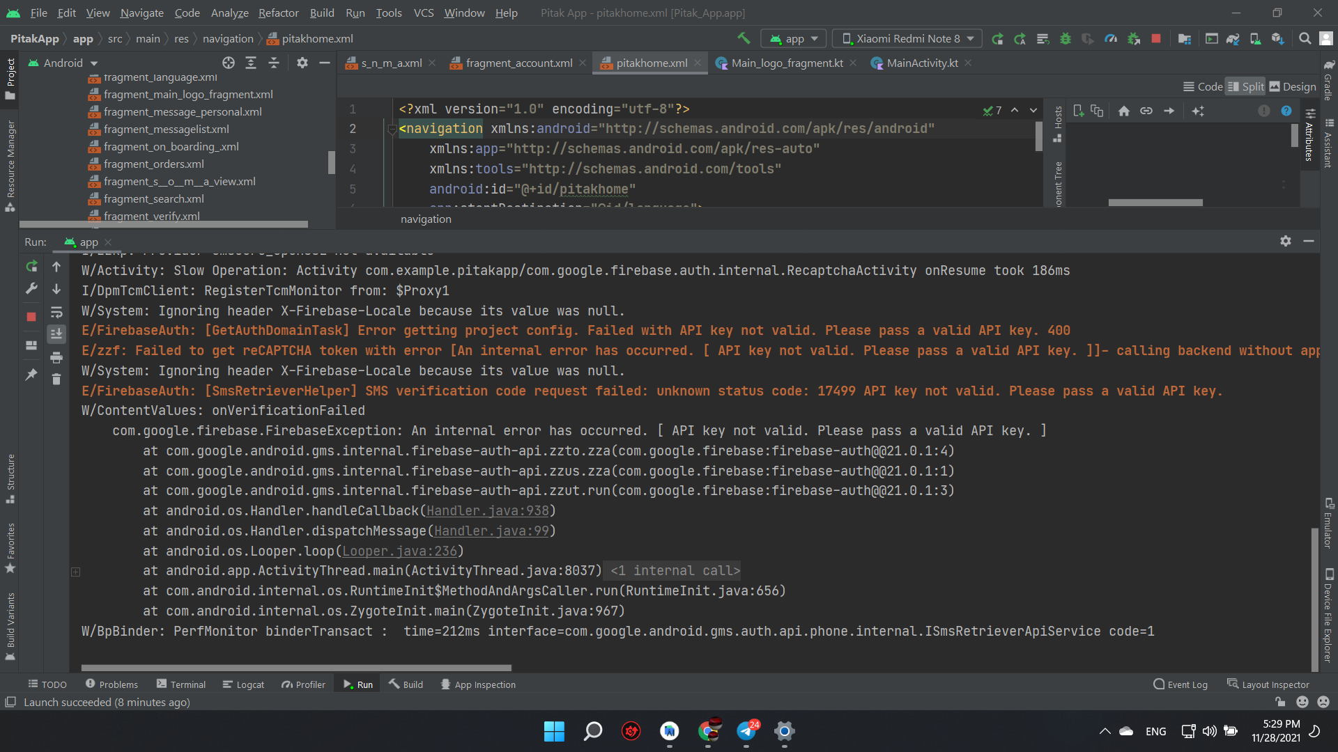Click the Debug app bug icon
The image size is (1338, 752).
[x=1065, y=38]
